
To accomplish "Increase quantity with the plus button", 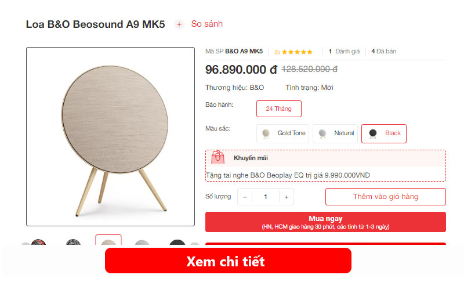I will [286, 197].
